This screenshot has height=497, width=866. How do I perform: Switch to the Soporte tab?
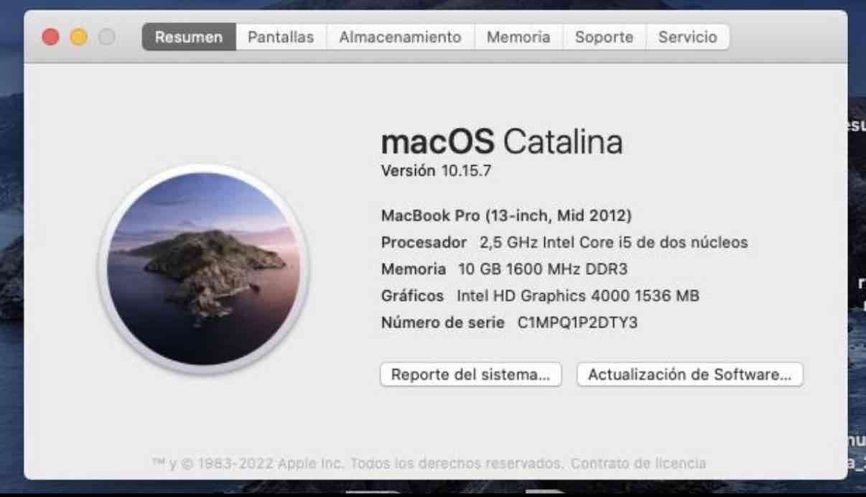pos(603,37)
